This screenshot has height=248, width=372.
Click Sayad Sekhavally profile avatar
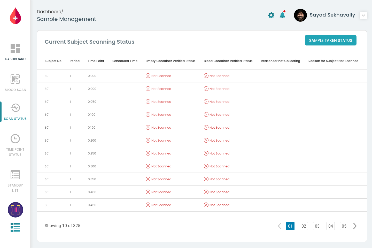tap(300, 15)
